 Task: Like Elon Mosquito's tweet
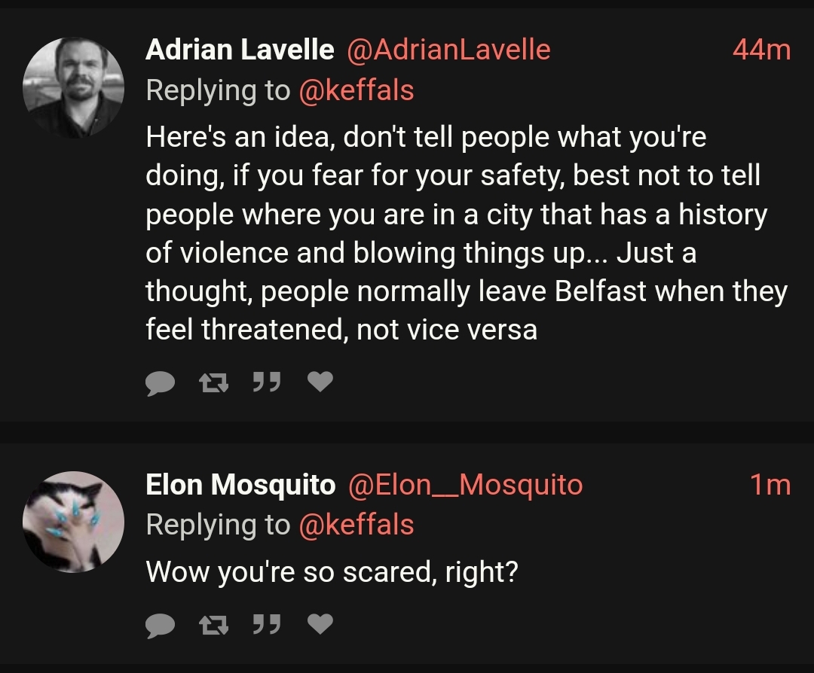[320, 624]
